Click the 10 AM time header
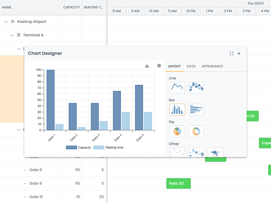The width and height of the screenshot is (271, 203). 154,11
